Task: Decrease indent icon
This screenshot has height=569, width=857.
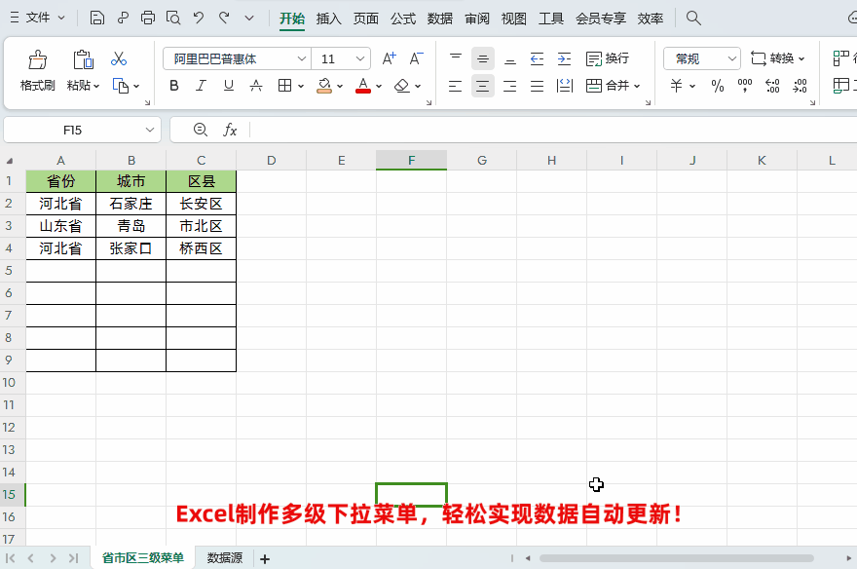Action: coord(538,58)
